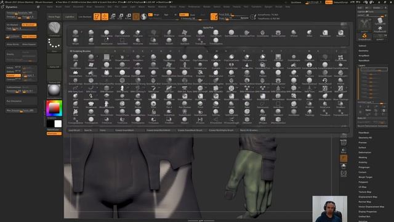Open the Document menu

[78, 7]
